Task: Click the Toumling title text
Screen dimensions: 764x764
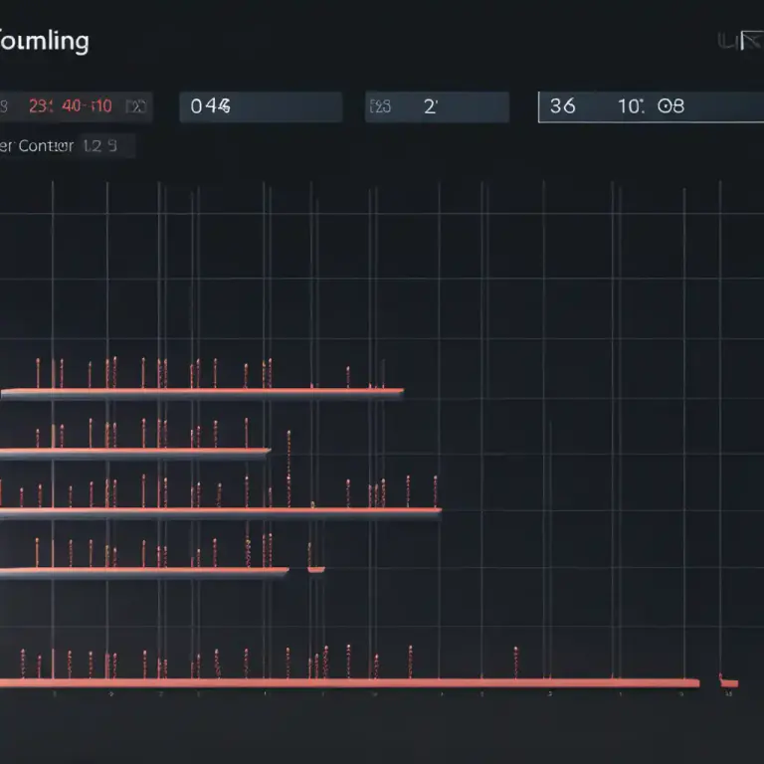Action: pyautogui.click(x=44, y=41)
